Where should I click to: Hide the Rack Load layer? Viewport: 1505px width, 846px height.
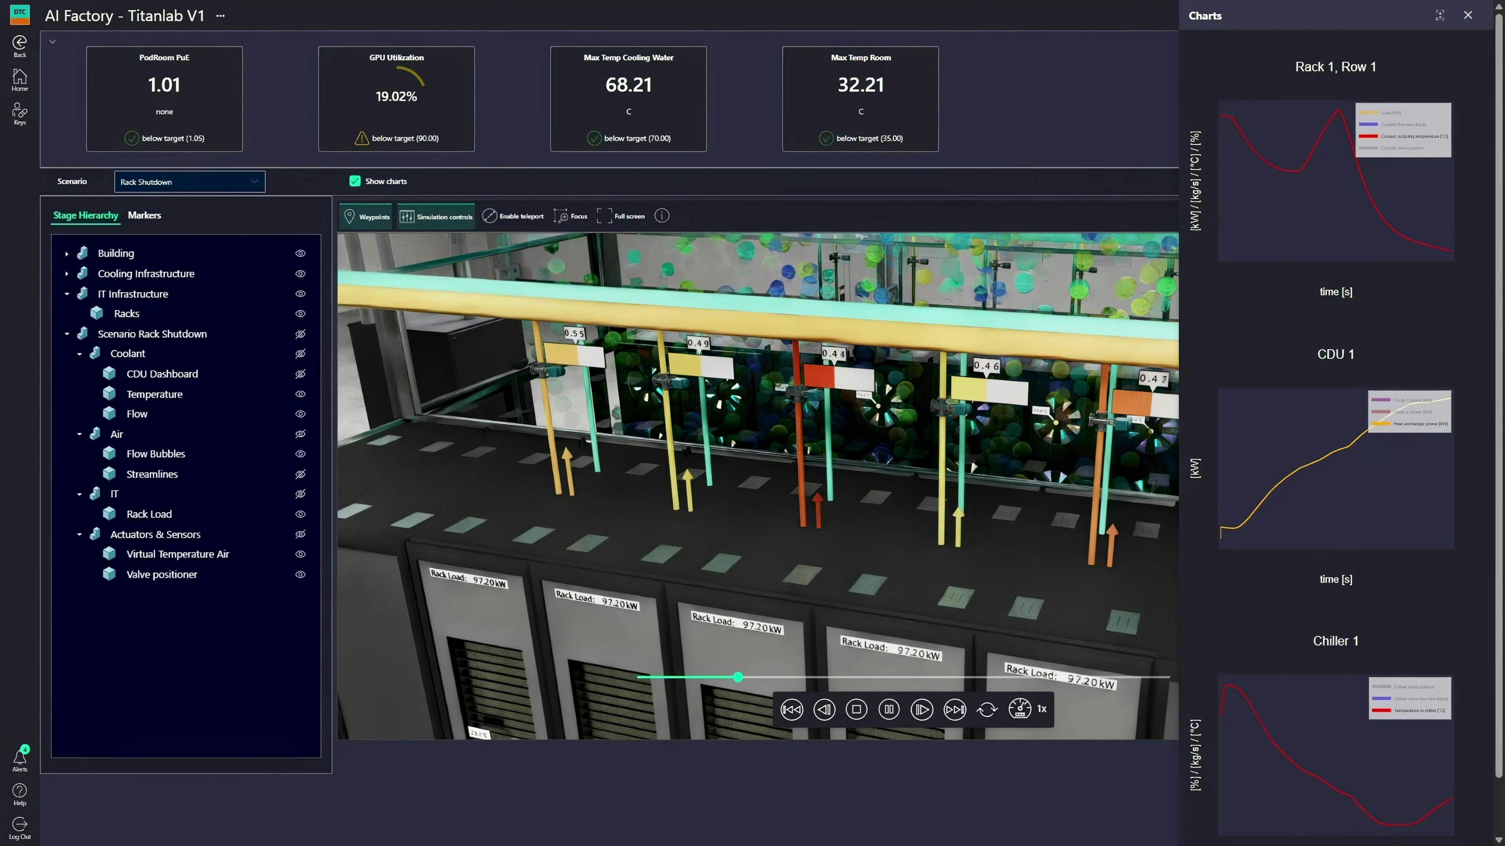click(x=300, y=514)
